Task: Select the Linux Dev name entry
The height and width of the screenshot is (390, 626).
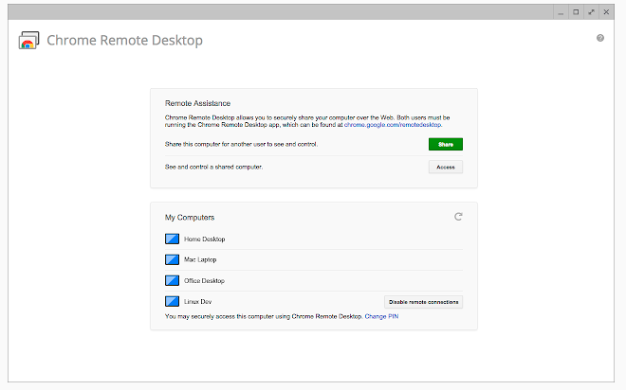Action: 198,302
